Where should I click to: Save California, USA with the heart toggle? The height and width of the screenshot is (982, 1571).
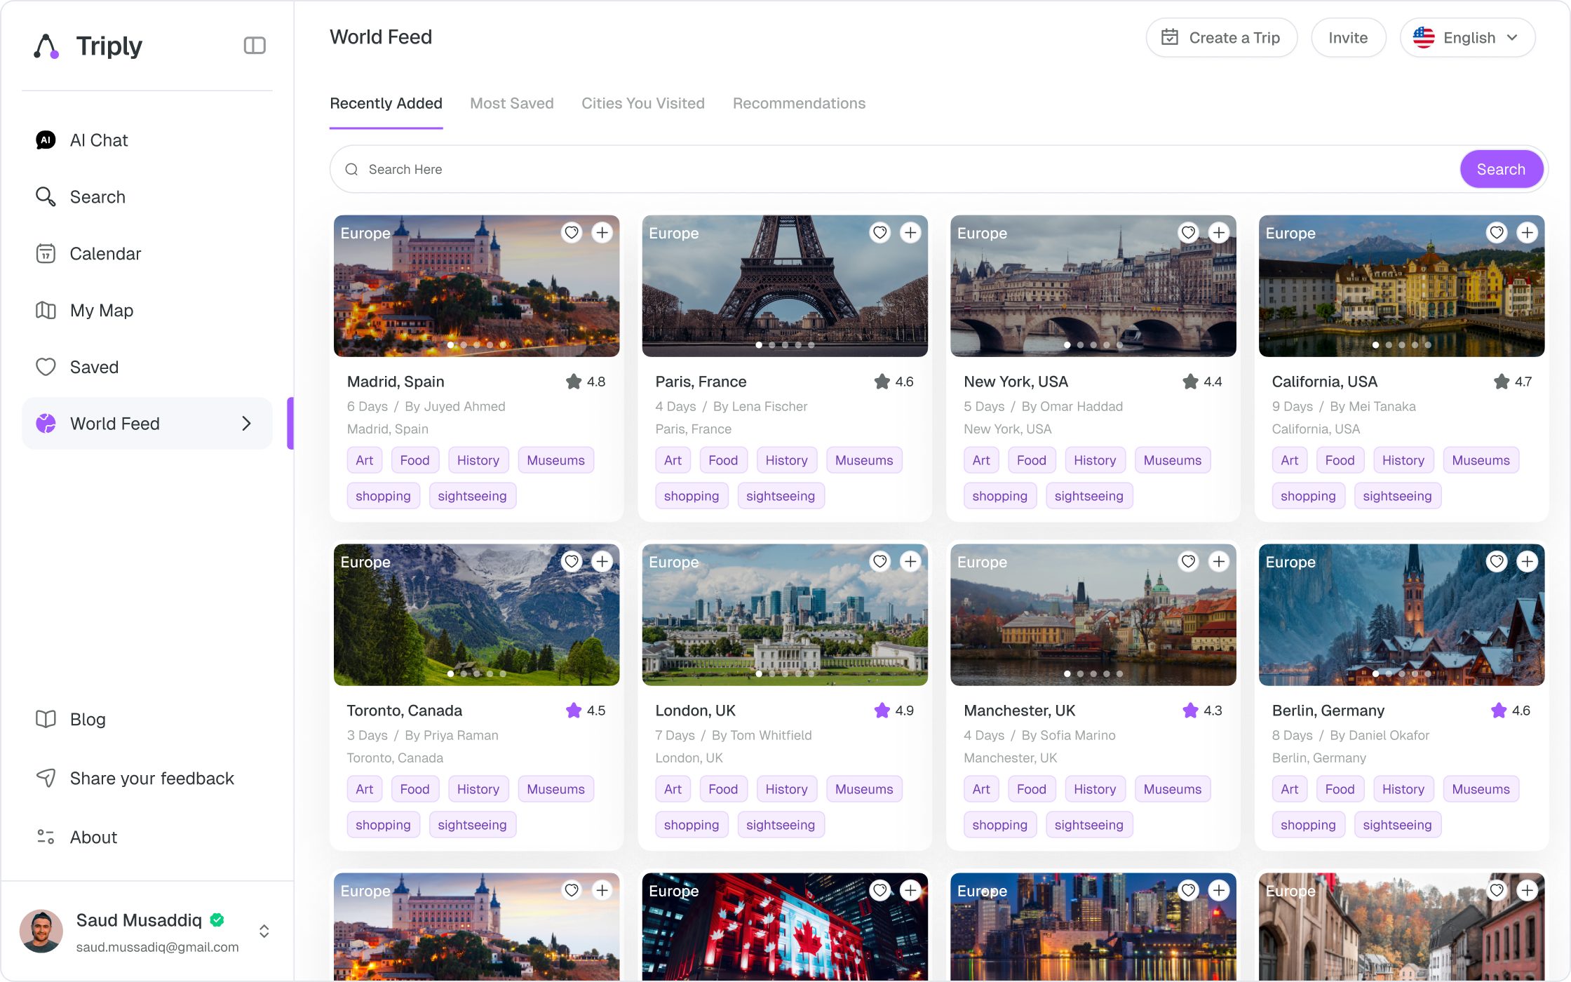coord(1497,232)
